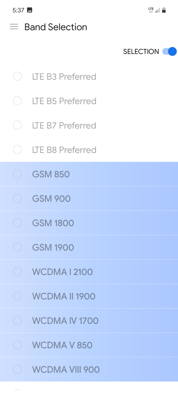Pick the GSM 900 band
The width and height of the screenshot is (178, 396).
coord(89,199)
